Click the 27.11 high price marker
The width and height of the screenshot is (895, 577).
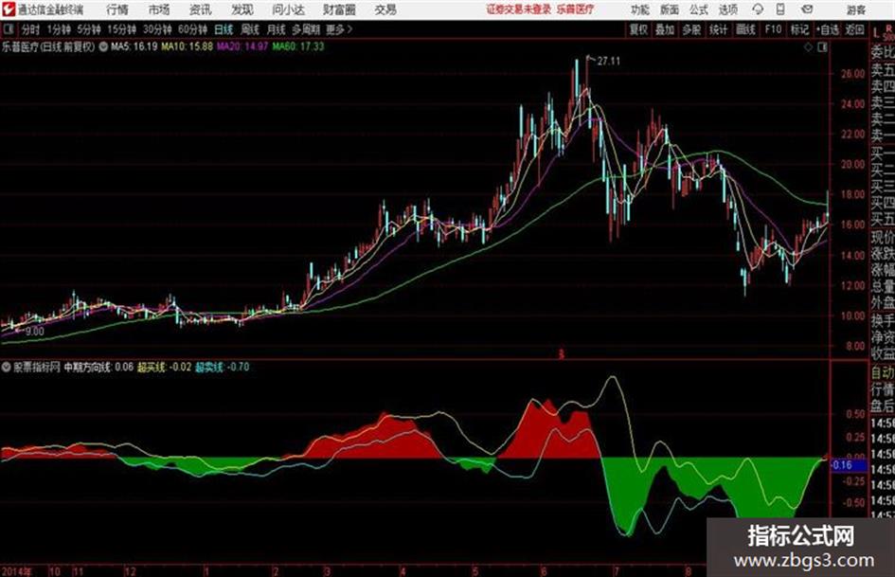coord(608,61)
